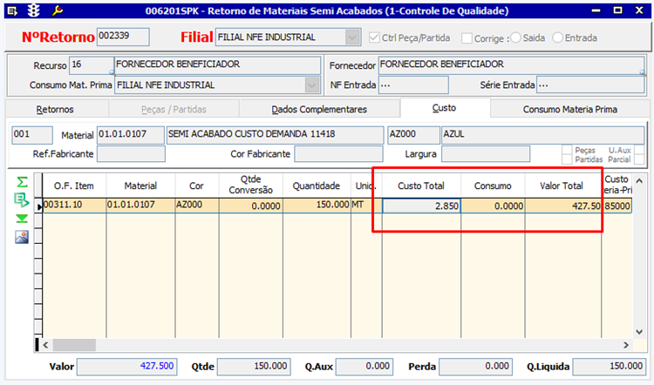Click the Perda total field
This screenshot has width=654, height=385.
click(476, 367)
